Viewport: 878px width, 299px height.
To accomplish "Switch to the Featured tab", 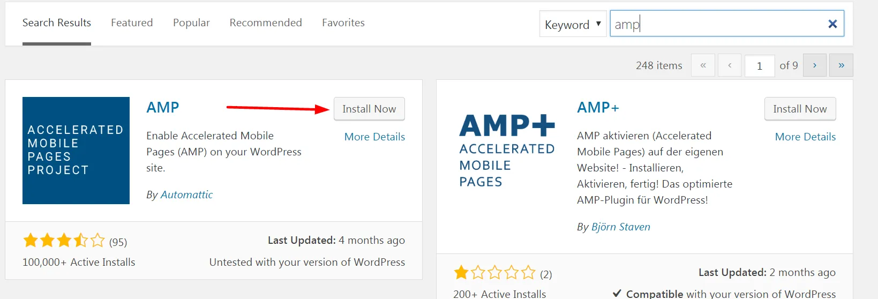I will 132,23.
